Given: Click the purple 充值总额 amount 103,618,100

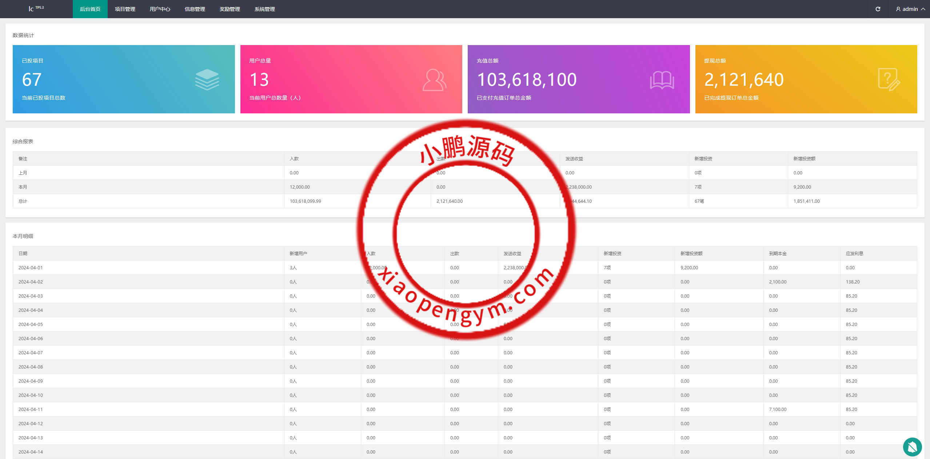Looking at the screenshot, I should tap(526, 80).
